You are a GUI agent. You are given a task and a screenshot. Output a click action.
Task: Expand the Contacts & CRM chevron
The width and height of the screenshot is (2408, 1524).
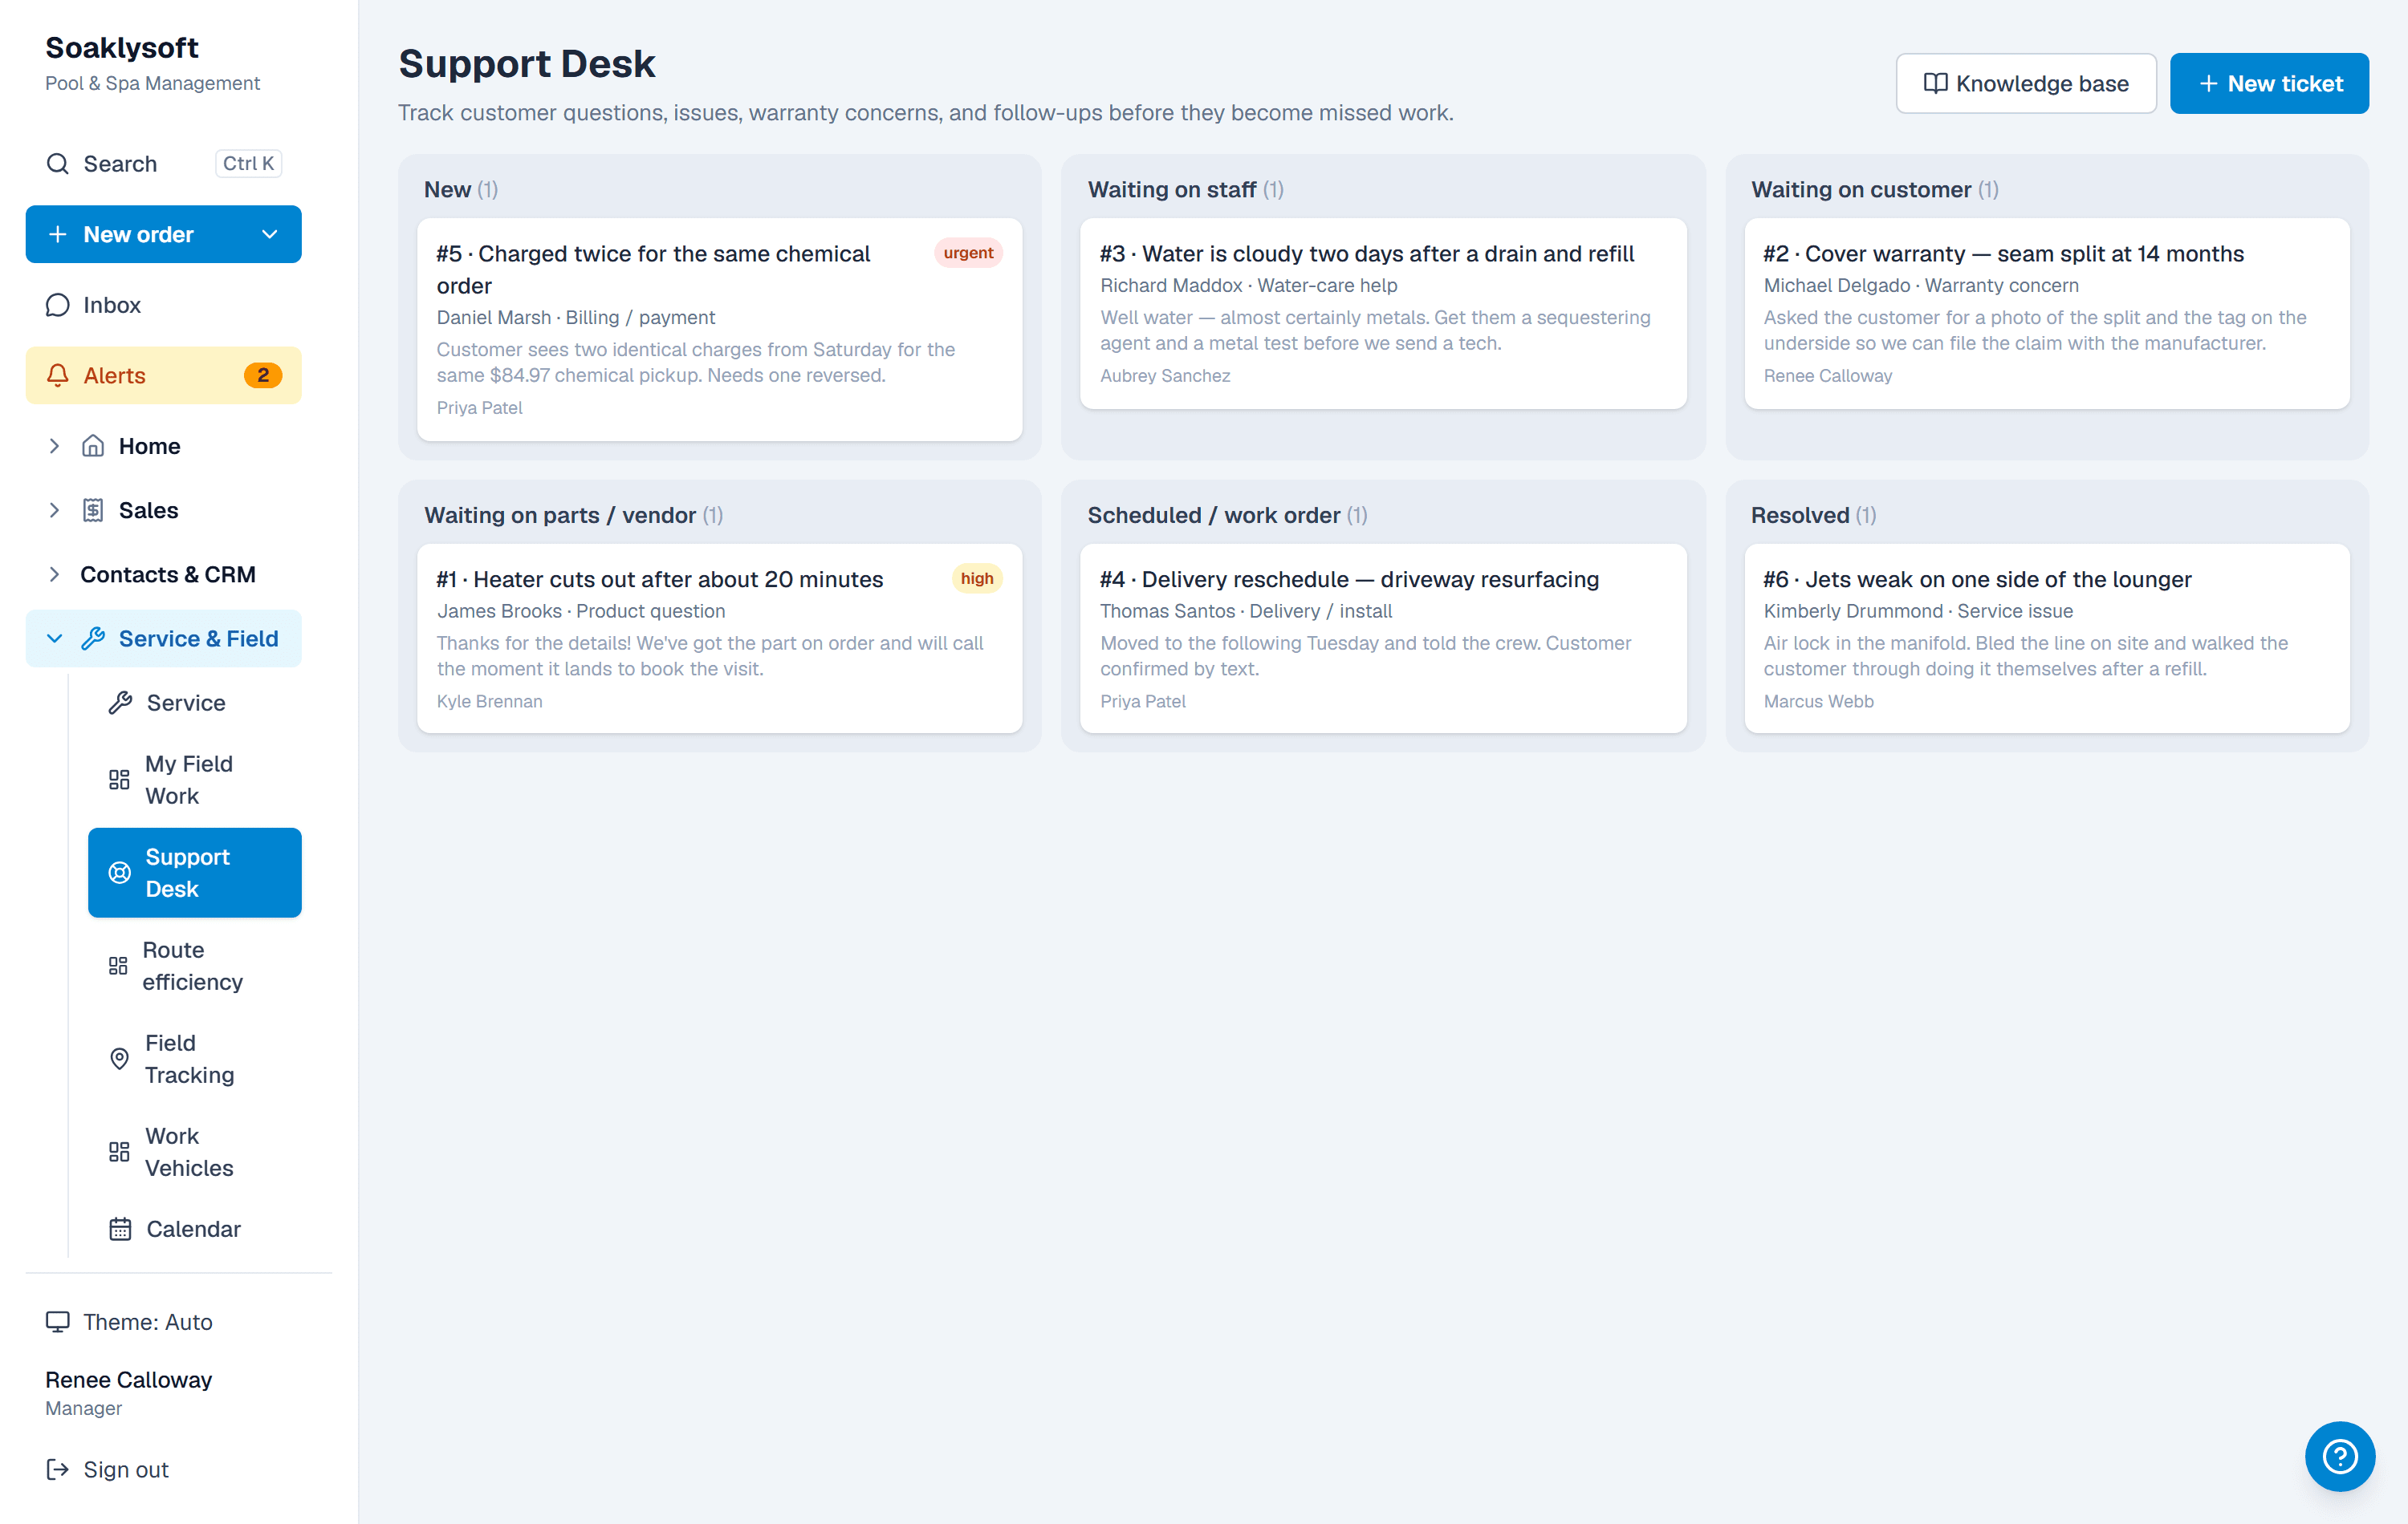pyautogui.click(x=54, y=574)
